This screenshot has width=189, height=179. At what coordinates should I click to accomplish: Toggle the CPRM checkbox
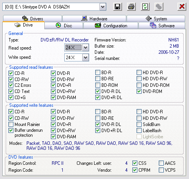point(135,170)
